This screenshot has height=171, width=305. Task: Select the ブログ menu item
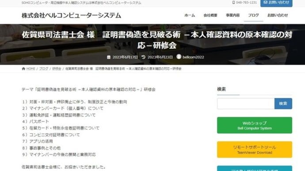pos(253,15)
